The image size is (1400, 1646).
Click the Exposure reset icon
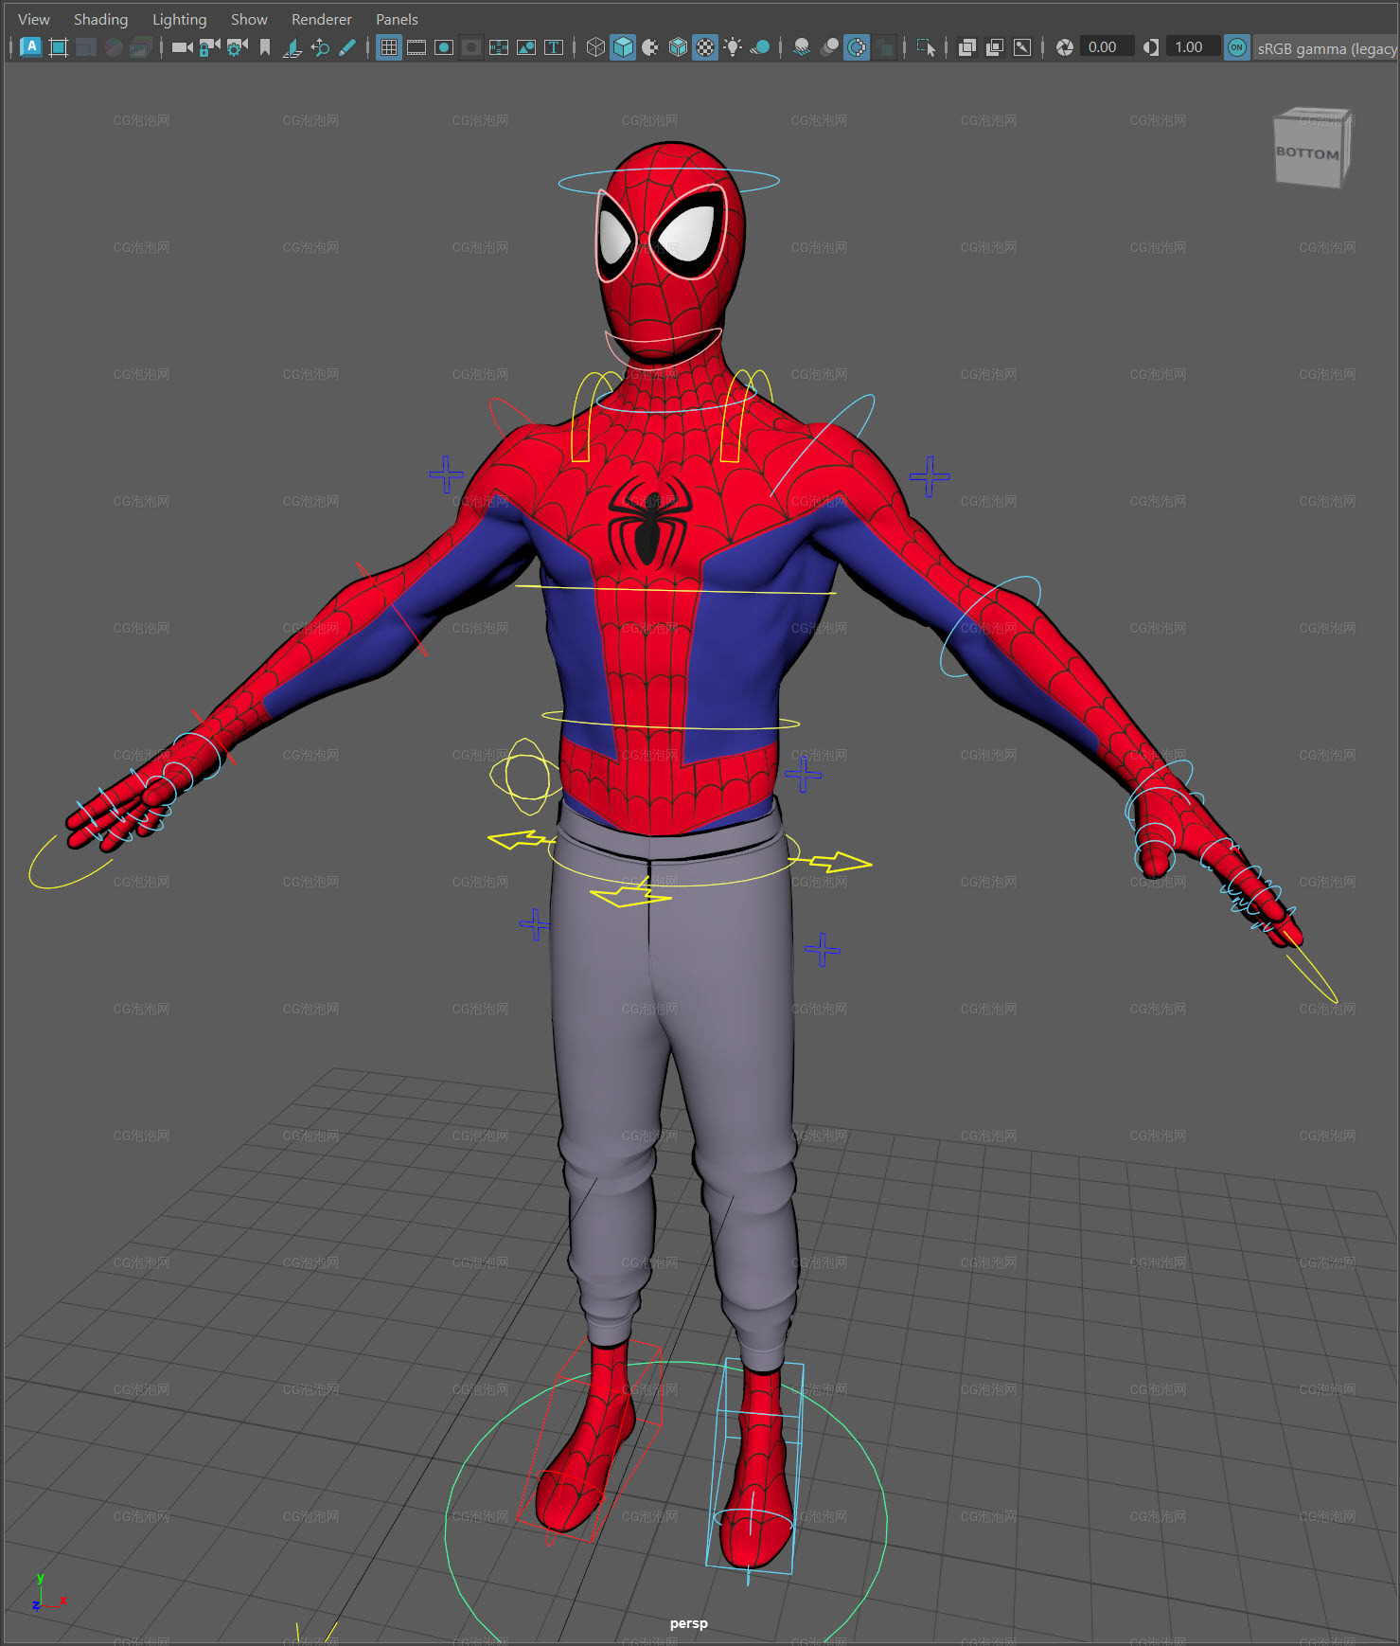(1065, 47)
